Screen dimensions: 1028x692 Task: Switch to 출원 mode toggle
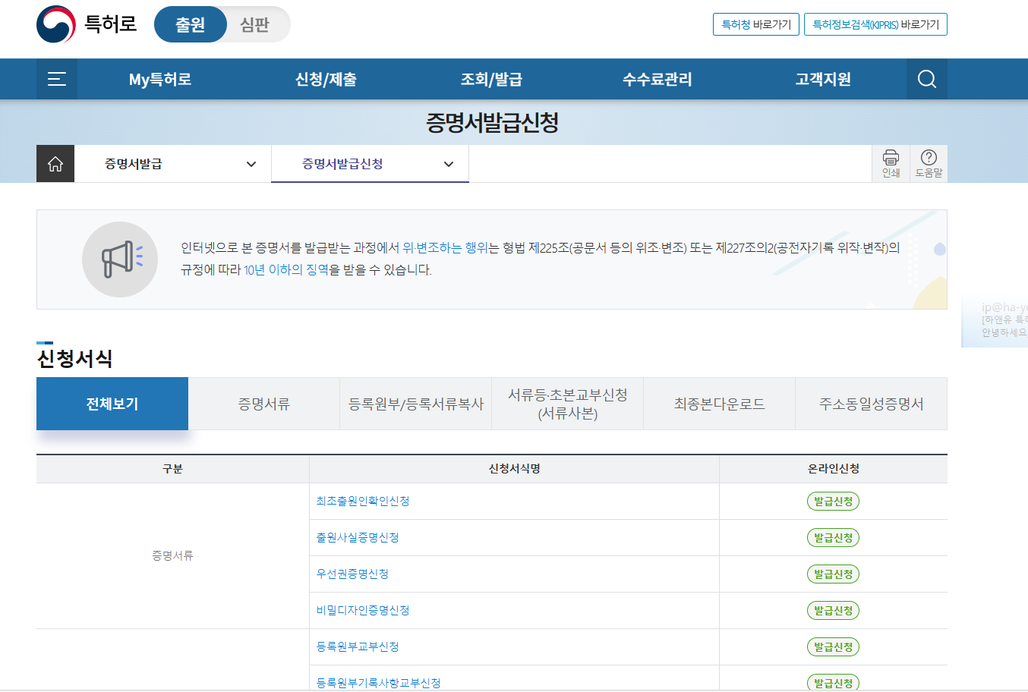click(x=191, y=25)
